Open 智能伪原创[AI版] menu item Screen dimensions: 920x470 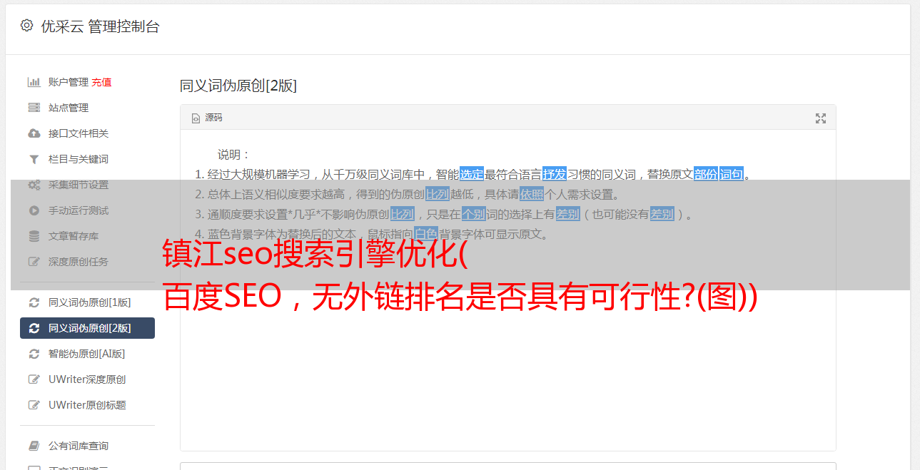coord(87,354)
